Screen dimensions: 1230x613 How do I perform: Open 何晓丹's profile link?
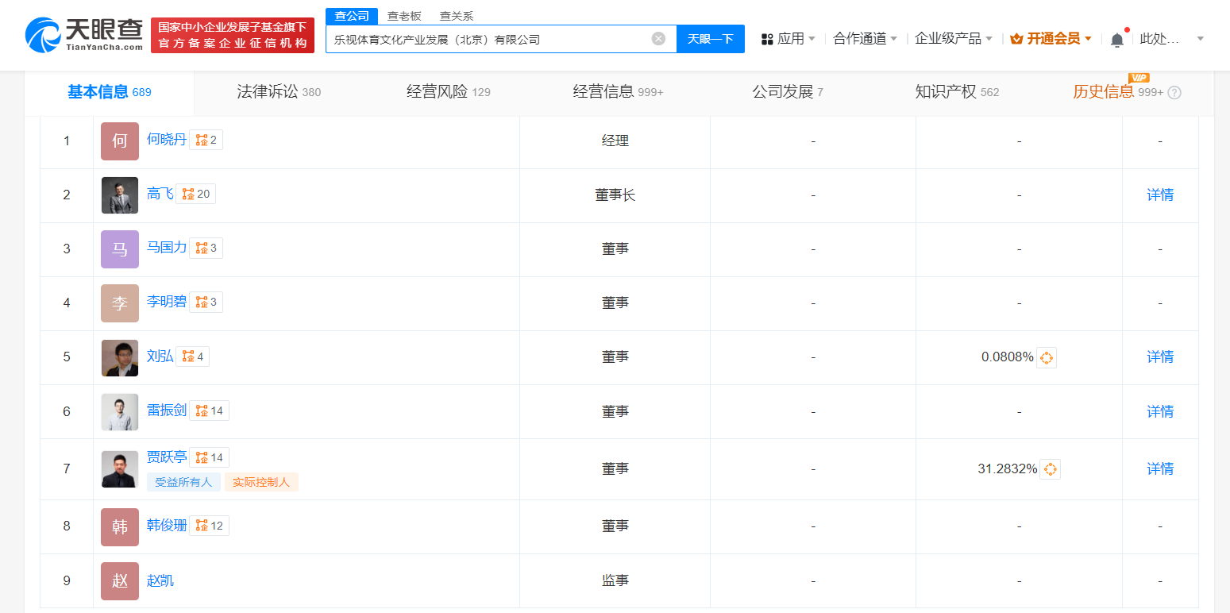pos(167,140)
